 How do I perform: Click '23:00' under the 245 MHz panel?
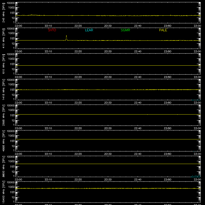(x=197, y=26)
